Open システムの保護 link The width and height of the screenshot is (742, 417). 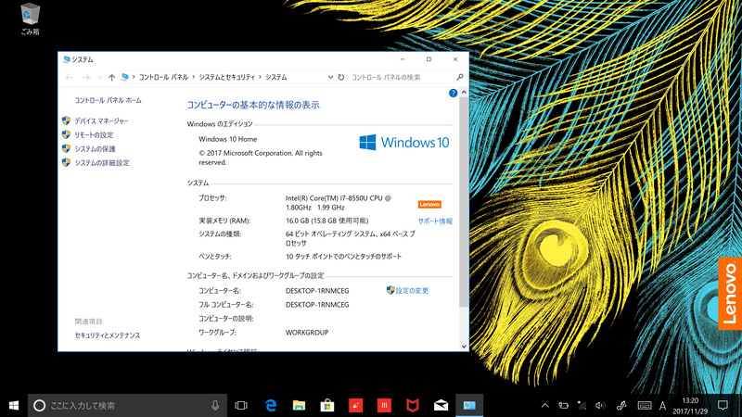click(95, 149)
